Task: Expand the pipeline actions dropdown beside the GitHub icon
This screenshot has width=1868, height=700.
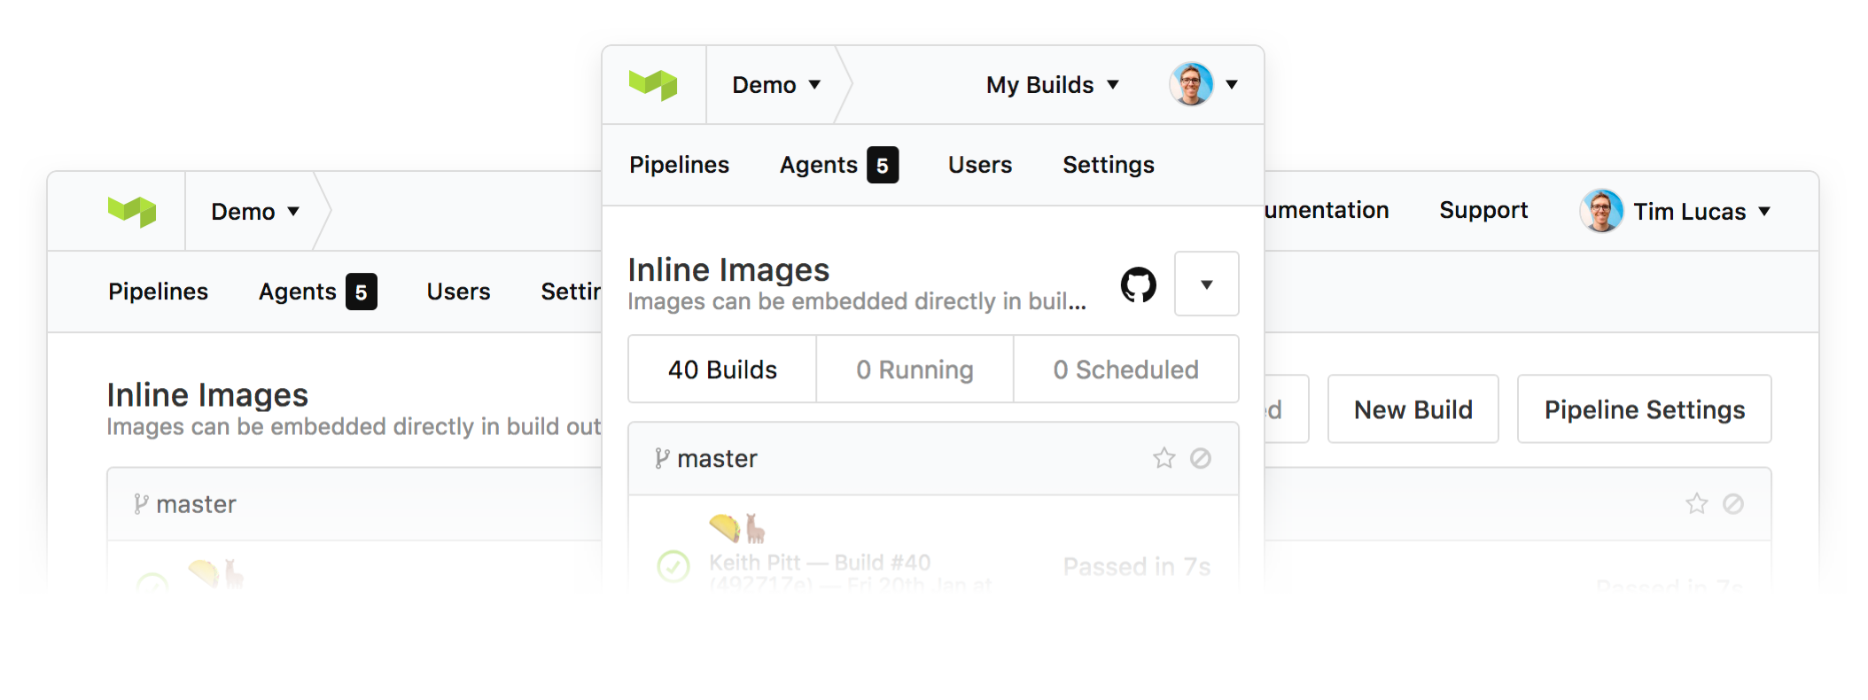Action: click(x=1206, y=284)
